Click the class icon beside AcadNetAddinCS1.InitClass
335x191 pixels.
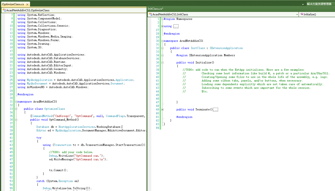(150, 14)
